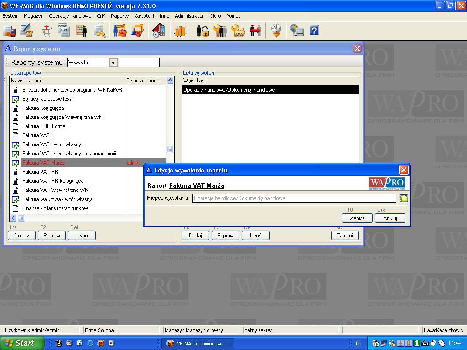Image resolution: width=467 pixels, height=350 pixels.
Task: Click the phone and calendar icon
Action: point(159,31)
